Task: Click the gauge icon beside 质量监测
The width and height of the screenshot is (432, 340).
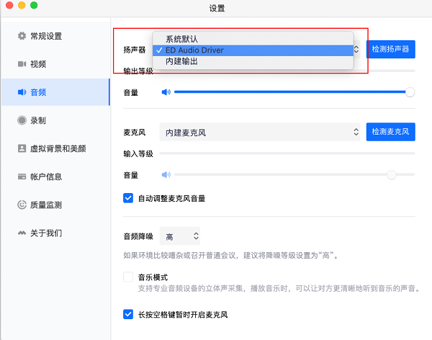Action: pyautogui.click(x=22, y=205)
